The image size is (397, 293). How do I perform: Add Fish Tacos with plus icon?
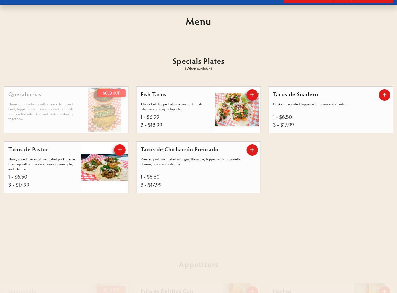[252, 95]
